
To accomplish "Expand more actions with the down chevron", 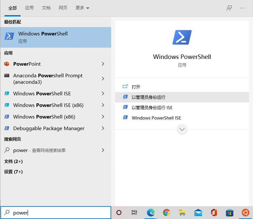I will click(x=182, y=129).
